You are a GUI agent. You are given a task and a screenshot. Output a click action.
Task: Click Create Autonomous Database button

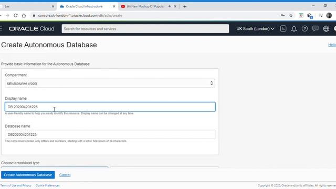point(28,175)
